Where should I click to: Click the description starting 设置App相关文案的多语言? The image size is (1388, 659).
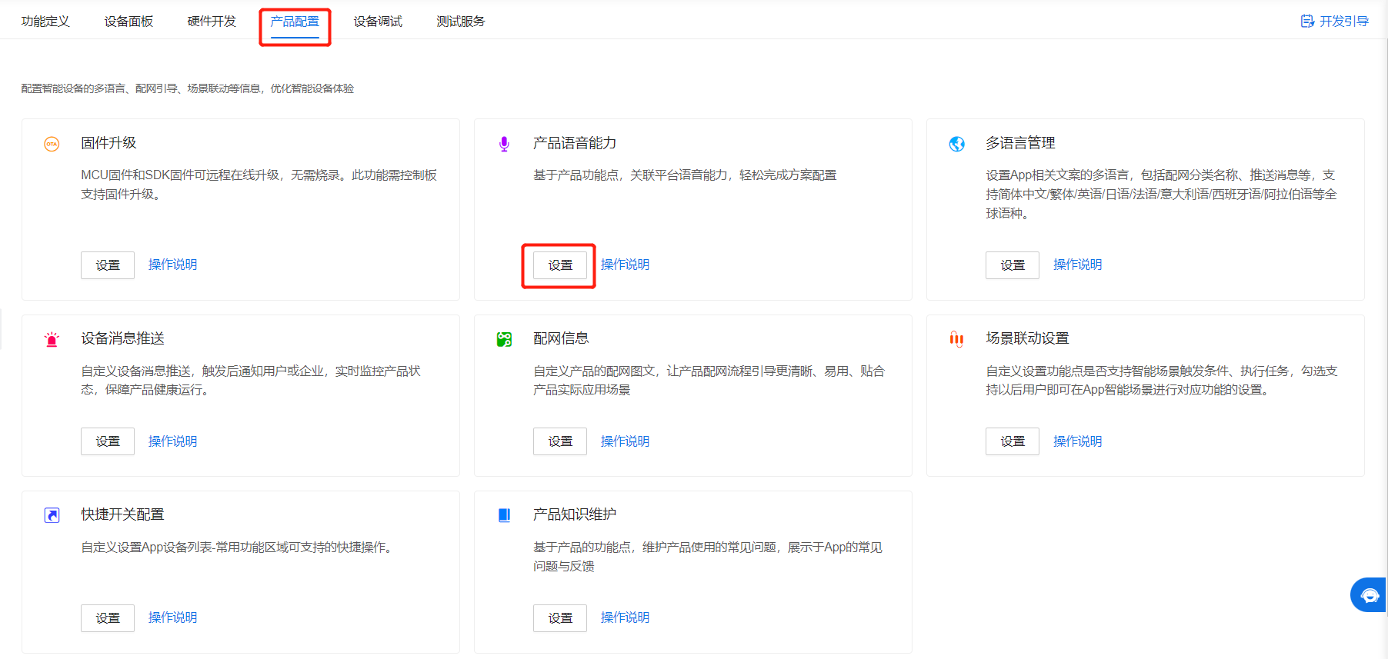(x=1162, y=194)
